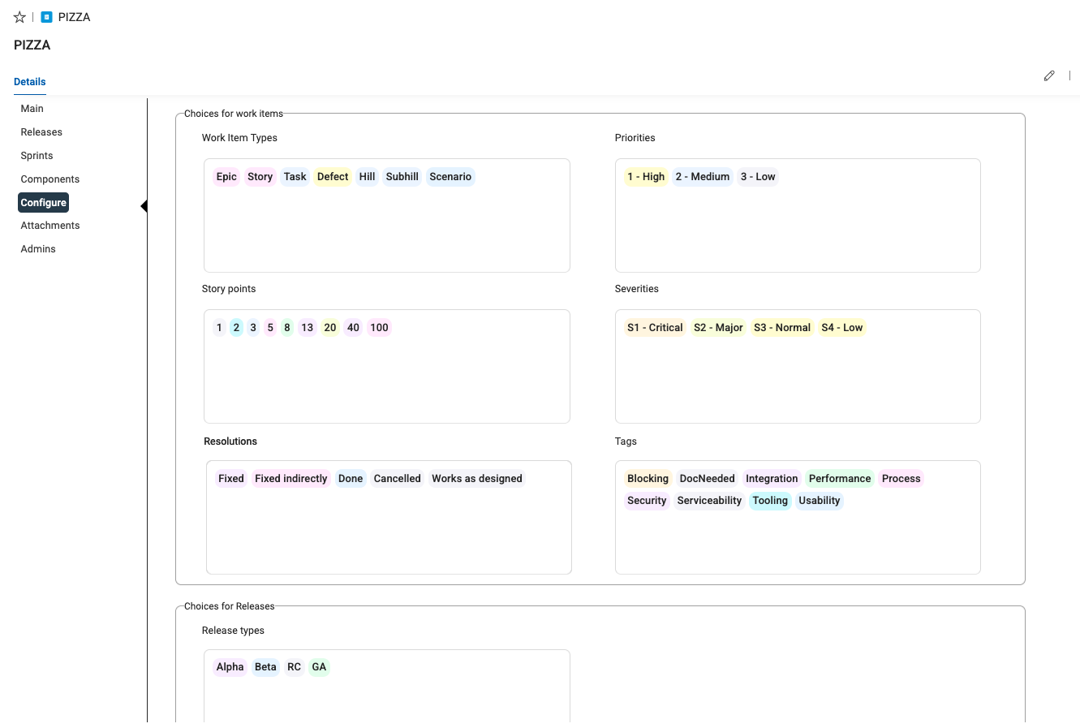Click the Story work item type chip
Image resolution: width=1080 pixels, height=728 pixels.
point(260,177)
